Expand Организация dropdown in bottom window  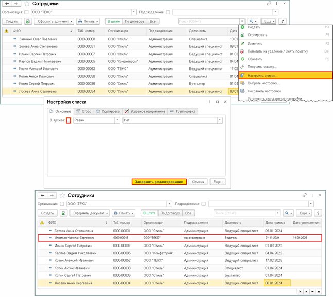[x=169, y=204]
